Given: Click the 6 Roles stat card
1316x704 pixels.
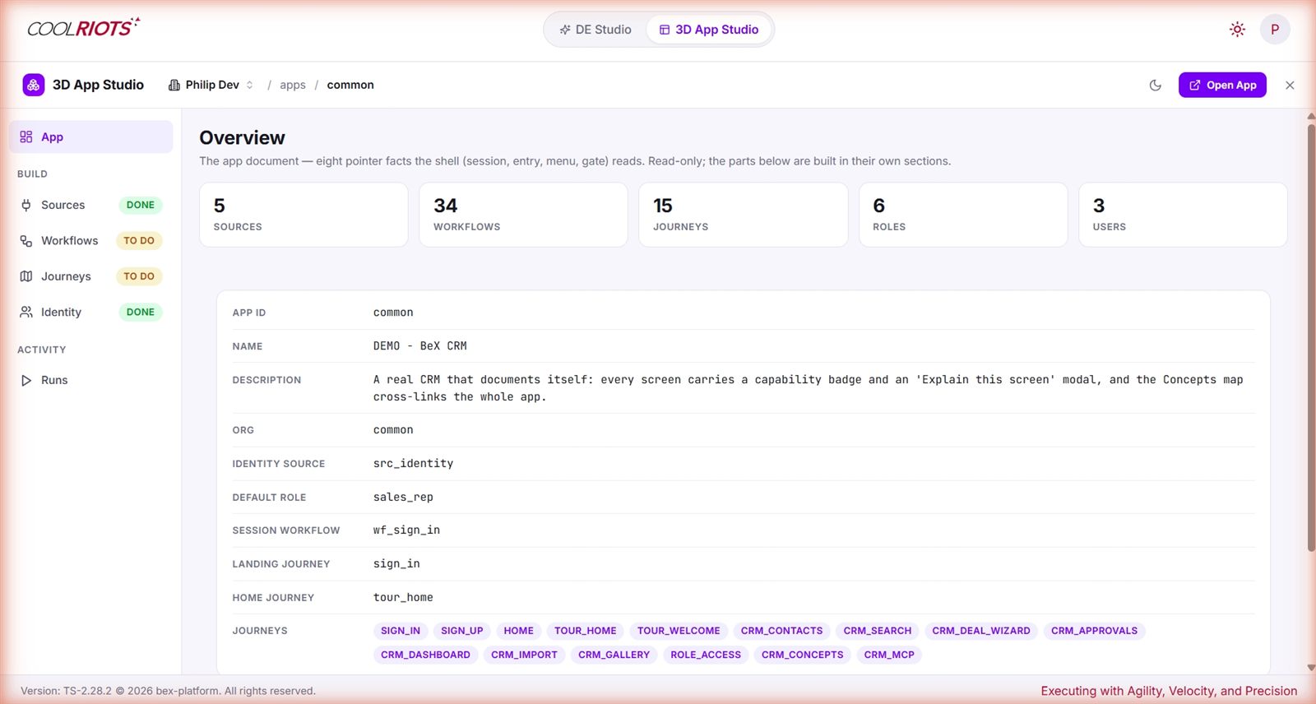Looking at the screenshot, I should (x=963, y=215).
